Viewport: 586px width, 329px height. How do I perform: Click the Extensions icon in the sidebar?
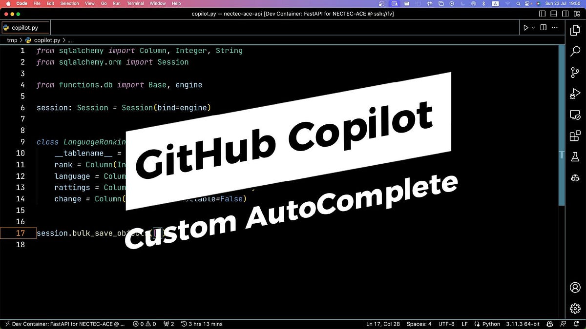575,136
